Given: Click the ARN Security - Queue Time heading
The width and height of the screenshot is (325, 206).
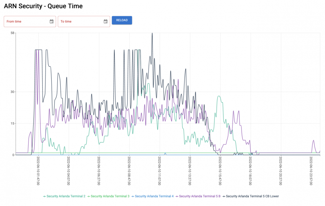Looking at the screenshot, I should pyautogui.click(x=43, y=6).
